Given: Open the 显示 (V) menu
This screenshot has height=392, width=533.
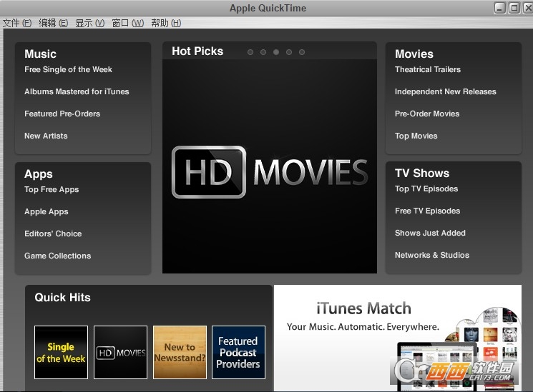Looking at the screenshot, I should (x=89, y=23).
